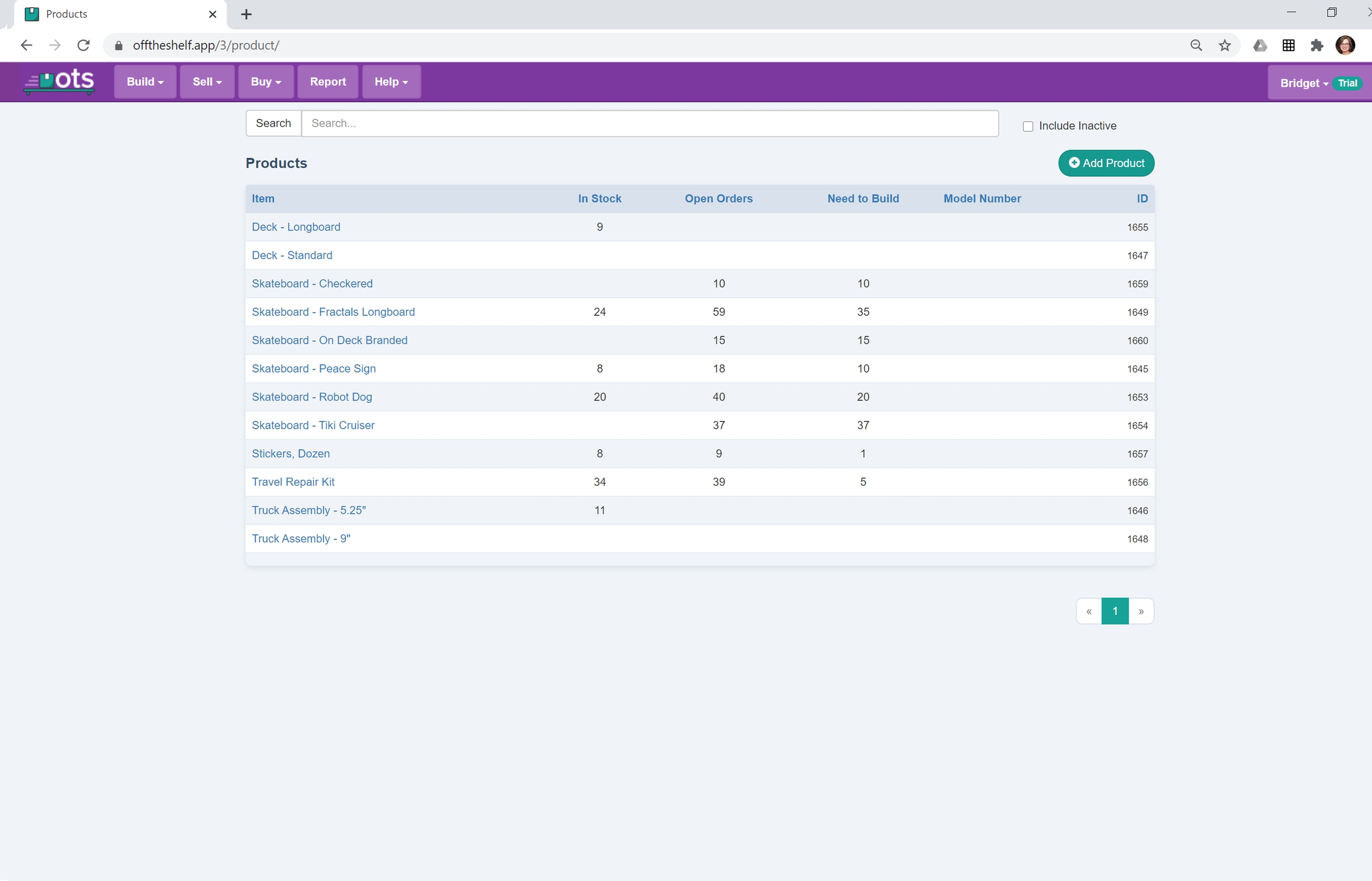Open Chrome profile avatar
1372x881 pixels.
(1345, 45)
